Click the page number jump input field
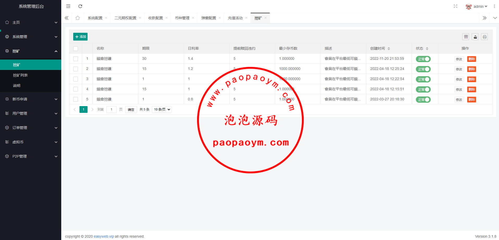The width and height of the screenshot is (499, 240). pyautogui.click(x=111, y=109)
